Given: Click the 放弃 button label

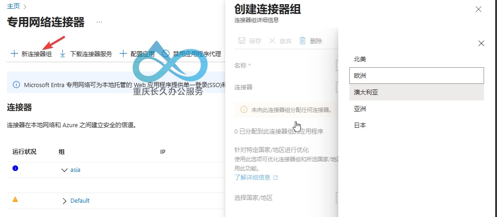Looking at the screenshot, I should pyautogui.click(x=286, y=41).
